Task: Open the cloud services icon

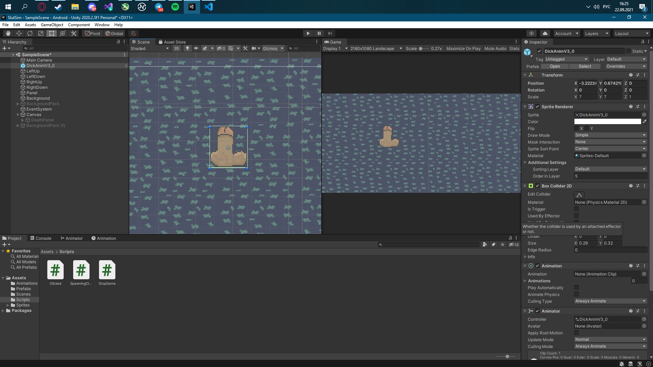Action: (545, 33)
